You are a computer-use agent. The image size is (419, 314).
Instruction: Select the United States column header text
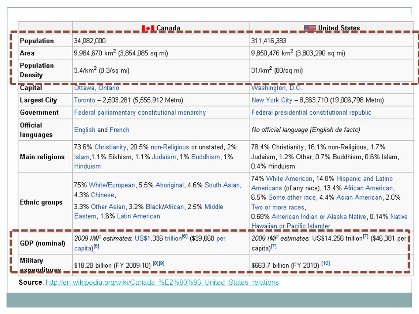point(339,28)
